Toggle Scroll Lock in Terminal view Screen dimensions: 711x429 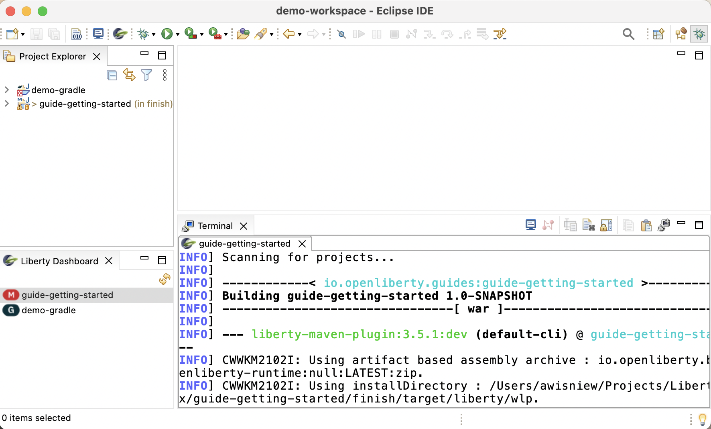606,225
